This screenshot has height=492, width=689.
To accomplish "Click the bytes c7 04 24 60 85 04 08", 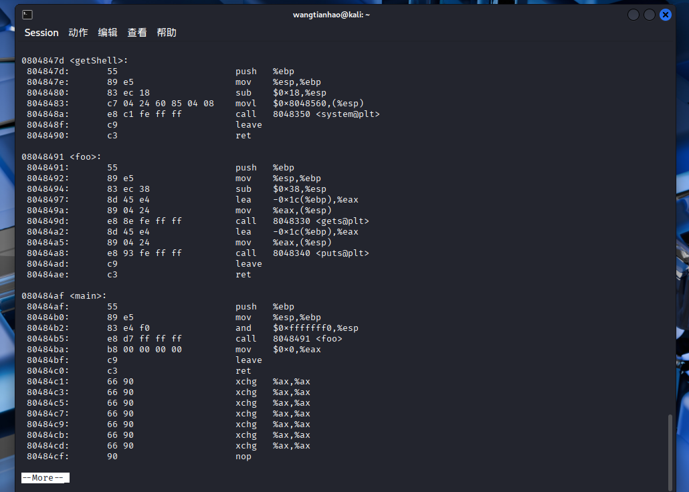I will pos(161,103).
